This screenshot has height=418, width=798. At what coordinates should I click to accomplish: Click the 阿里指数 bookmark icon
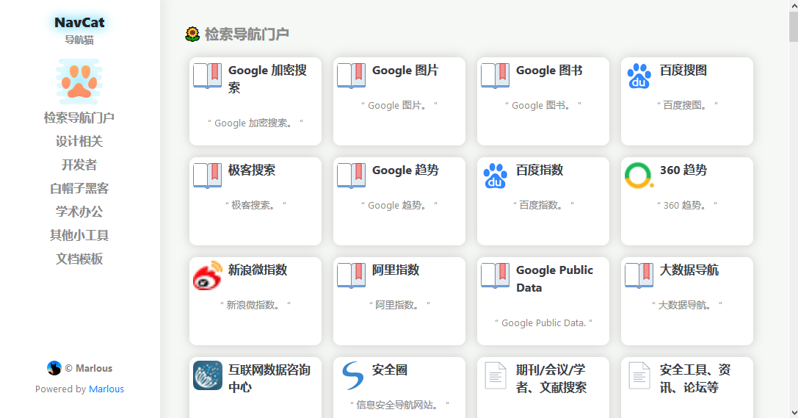[x=352, y=275]
